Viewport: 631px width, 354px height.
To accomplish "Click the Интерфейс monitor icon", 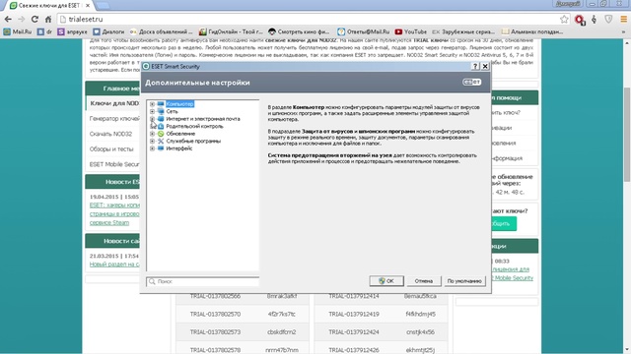I will coord(161,148).
